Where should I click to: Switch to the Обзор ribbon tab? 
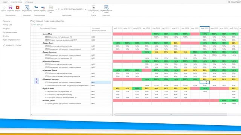click(5, 2)
